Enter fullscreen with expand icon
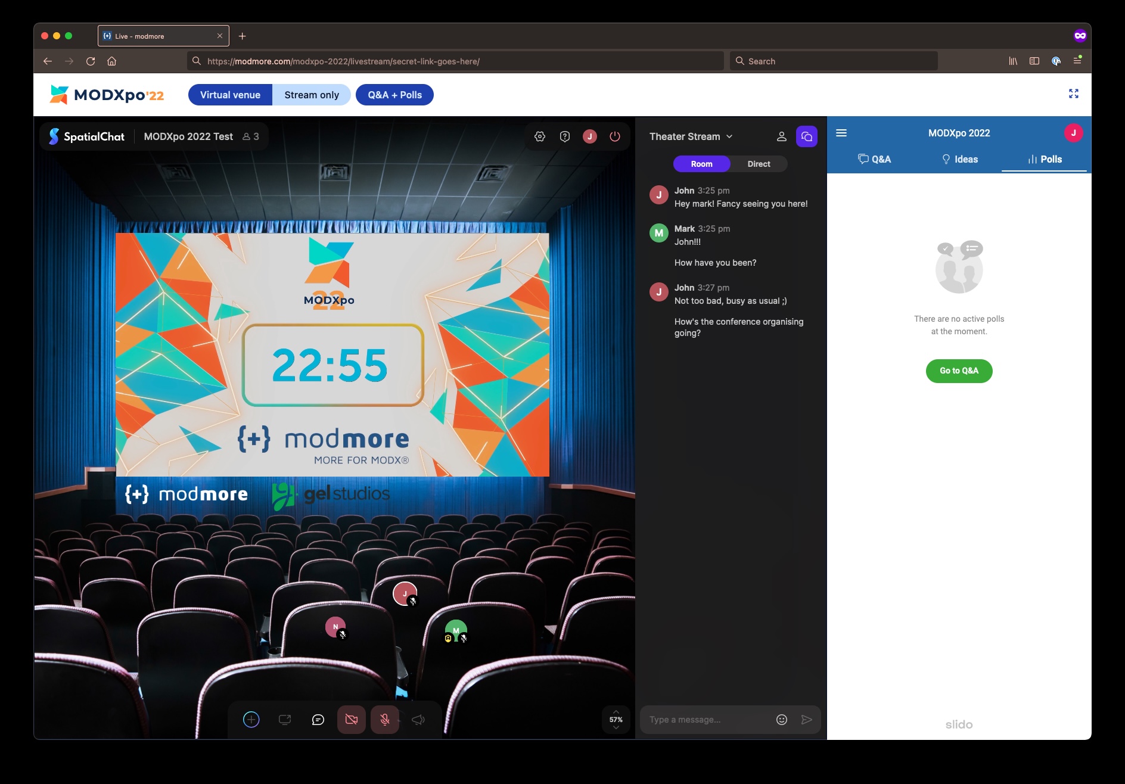The image size is (1125, 784). click(1074, 94)
